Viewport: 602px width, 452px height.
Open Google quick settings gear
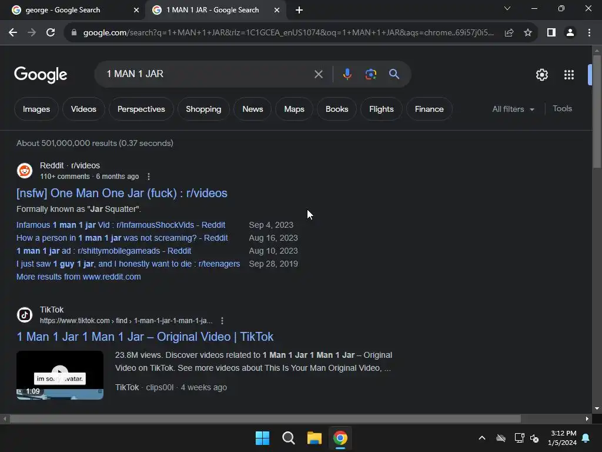click(x=541, y=75)
